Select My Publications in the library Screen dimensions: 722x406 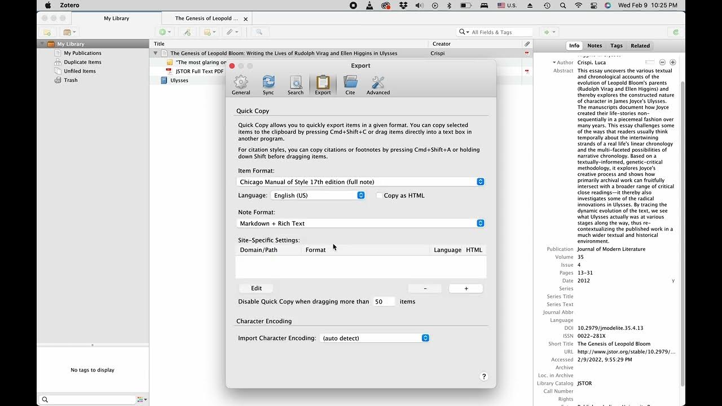(82, 53)
